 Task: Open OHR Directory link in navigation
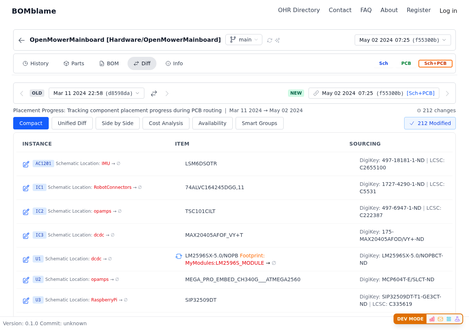[x=299, y=10]
